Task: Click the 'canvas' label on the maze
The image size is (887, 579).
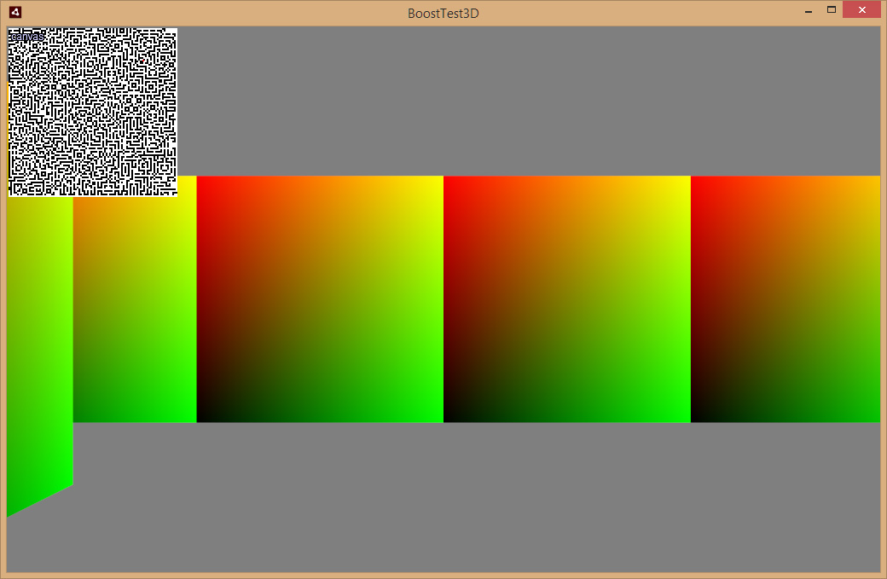Action: 27,37
